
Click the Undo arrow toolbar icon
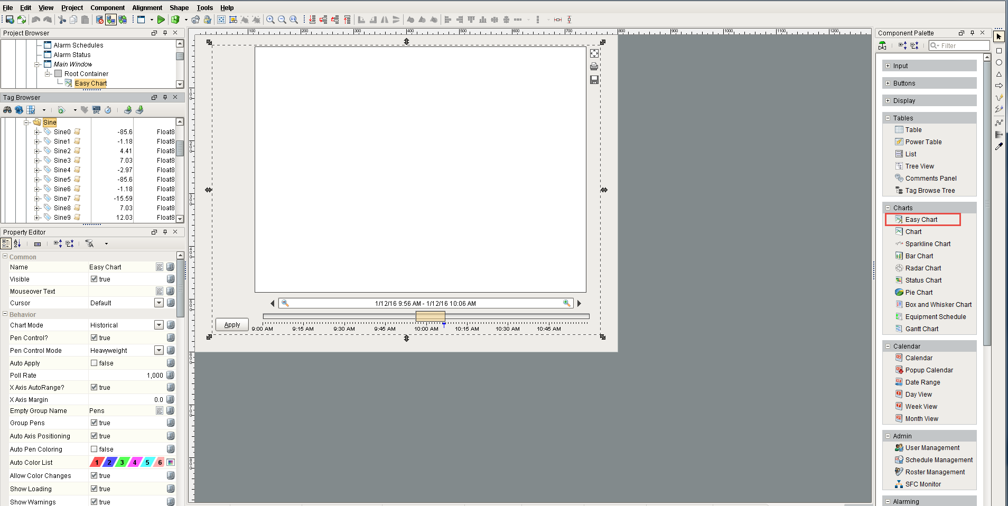click(36, 20)
